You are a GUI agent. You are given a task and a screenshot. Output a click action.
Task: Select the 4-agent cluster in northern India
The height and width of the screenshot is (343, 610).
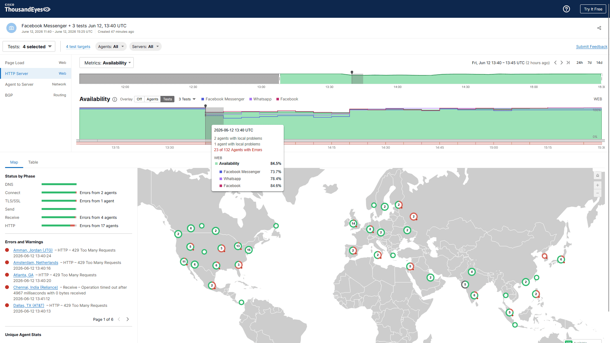[x=472, y=272]
